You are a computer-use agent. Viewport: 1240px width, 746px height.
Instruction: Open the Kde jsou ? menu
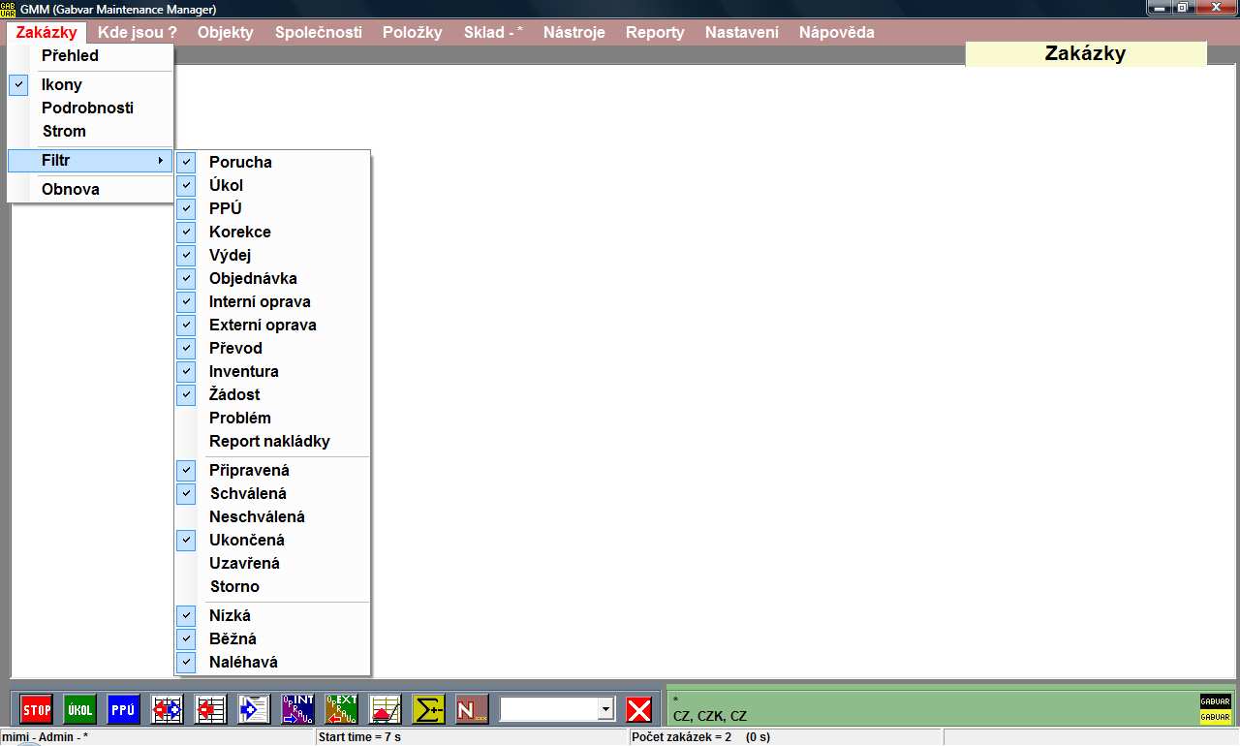pyautogui.click(x=138, y=32)
